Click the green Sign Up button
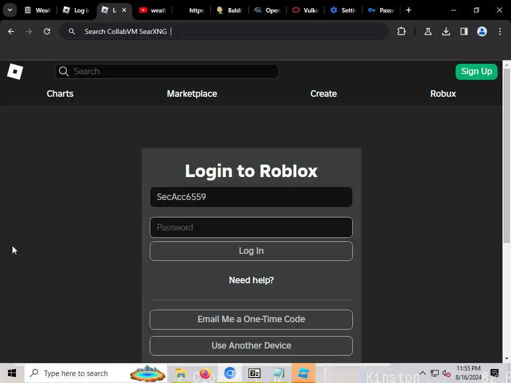511x383 pixels. click(x=476, y=71)
